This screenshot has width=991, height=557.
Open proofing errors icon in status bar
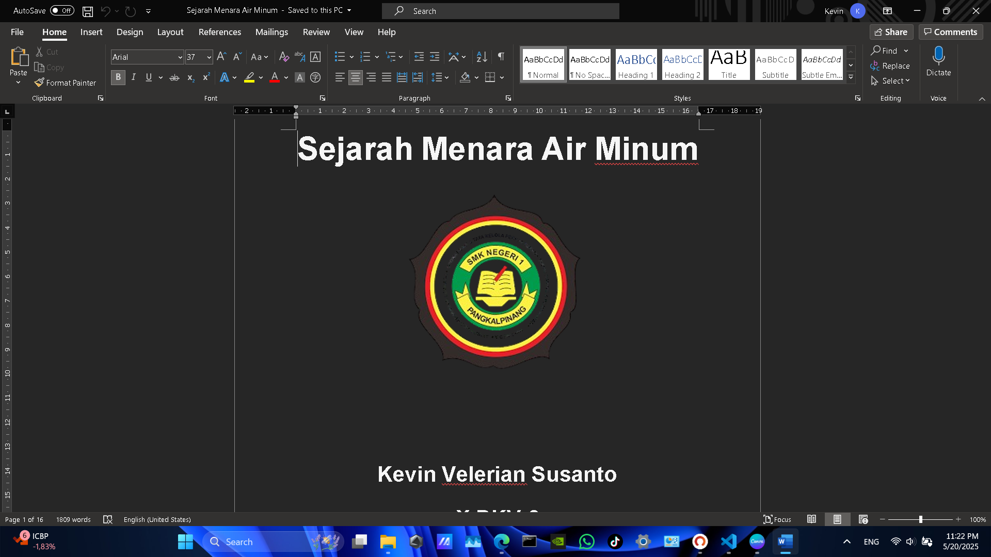coord(108,519)
